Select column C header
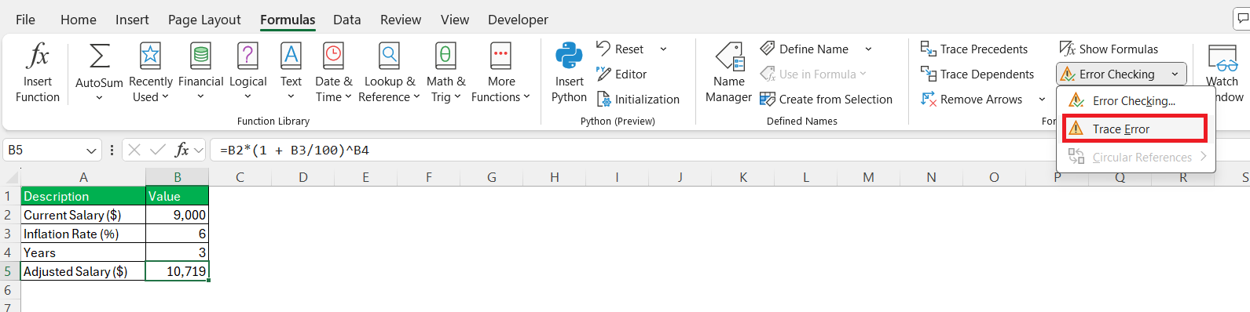The image size is (1250, 312). tap(240, 177)
